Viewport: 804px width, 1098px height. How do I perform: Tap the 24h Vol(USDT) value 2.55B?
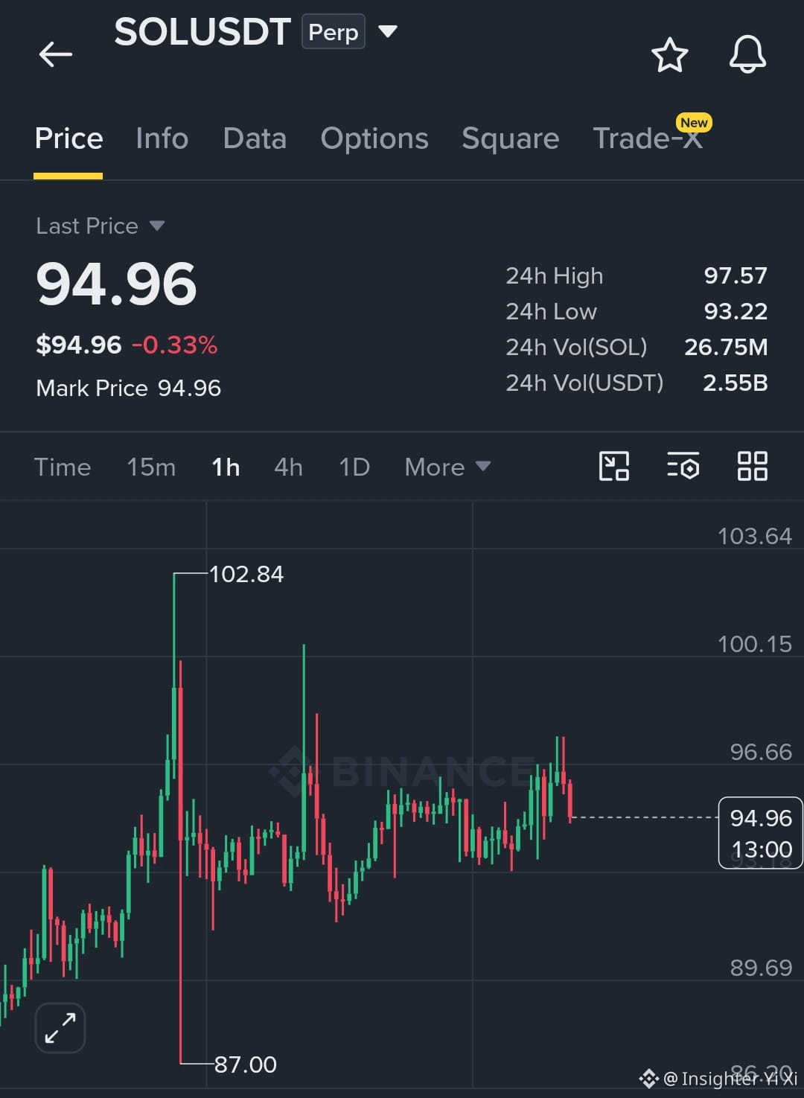click(736, 383)
